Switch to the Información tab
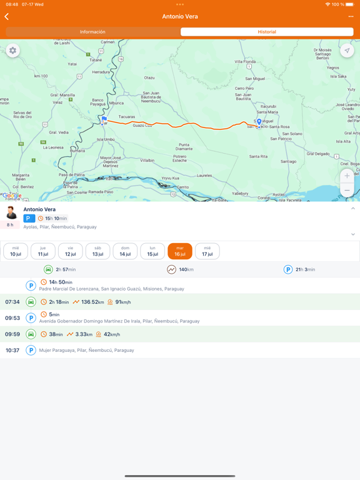The image size is (360, 480). click(x=92, y=32)
